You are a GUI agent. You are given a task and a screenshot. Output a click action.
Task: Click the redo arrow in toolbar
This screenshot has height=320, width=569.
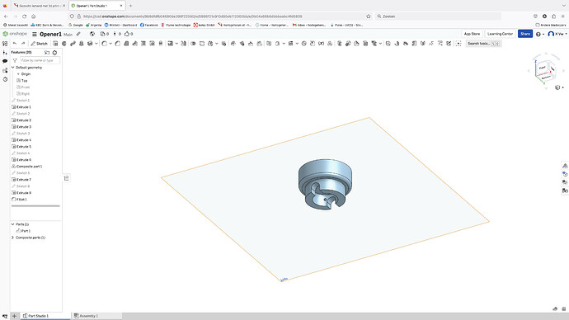click(x=23, y=44)
